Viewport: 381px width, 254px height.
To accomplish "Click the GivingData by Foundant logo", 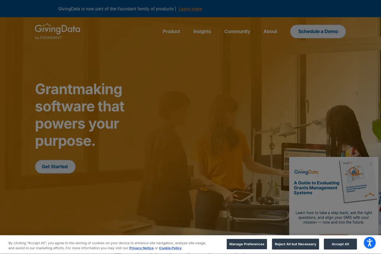I will point(57,31).
